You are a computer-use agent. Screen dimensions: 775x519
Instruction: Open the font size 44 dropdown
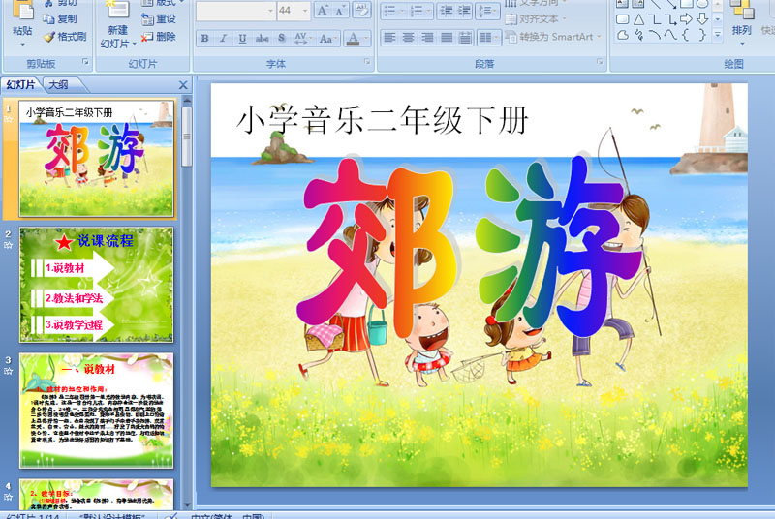click(305, 11)
